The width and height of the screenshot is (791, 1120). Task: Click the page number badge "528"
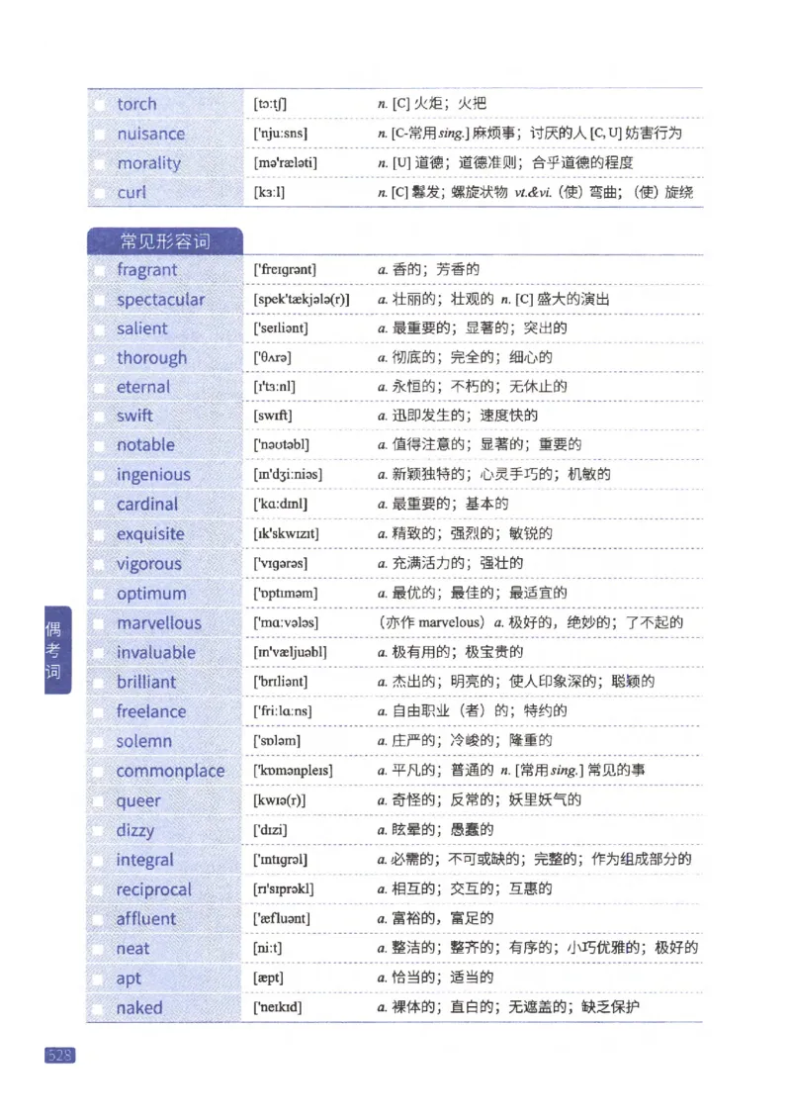click(59, 1055)
